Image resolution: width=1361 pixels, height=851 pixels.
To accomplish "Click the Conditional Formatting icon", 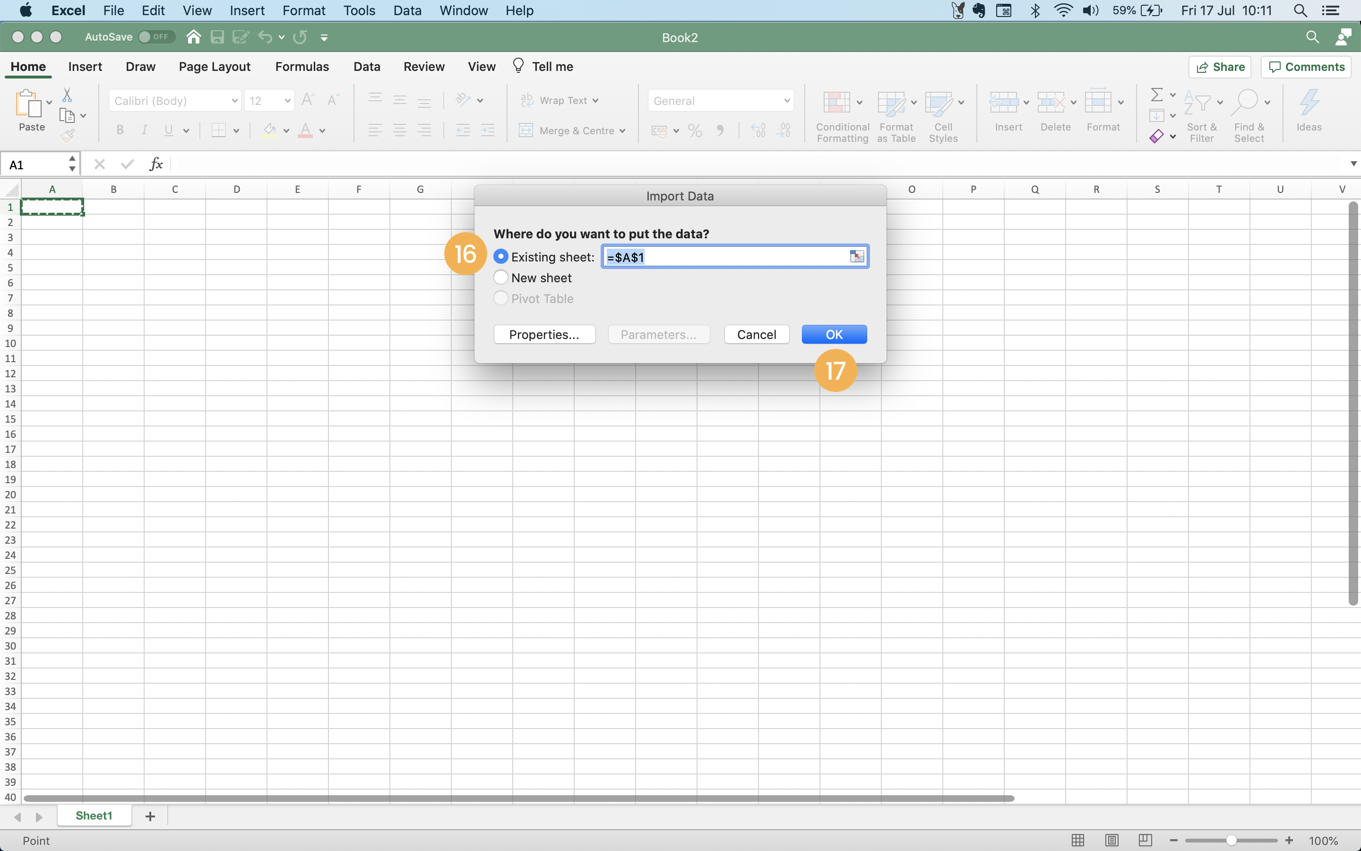I will pos(836,103).
